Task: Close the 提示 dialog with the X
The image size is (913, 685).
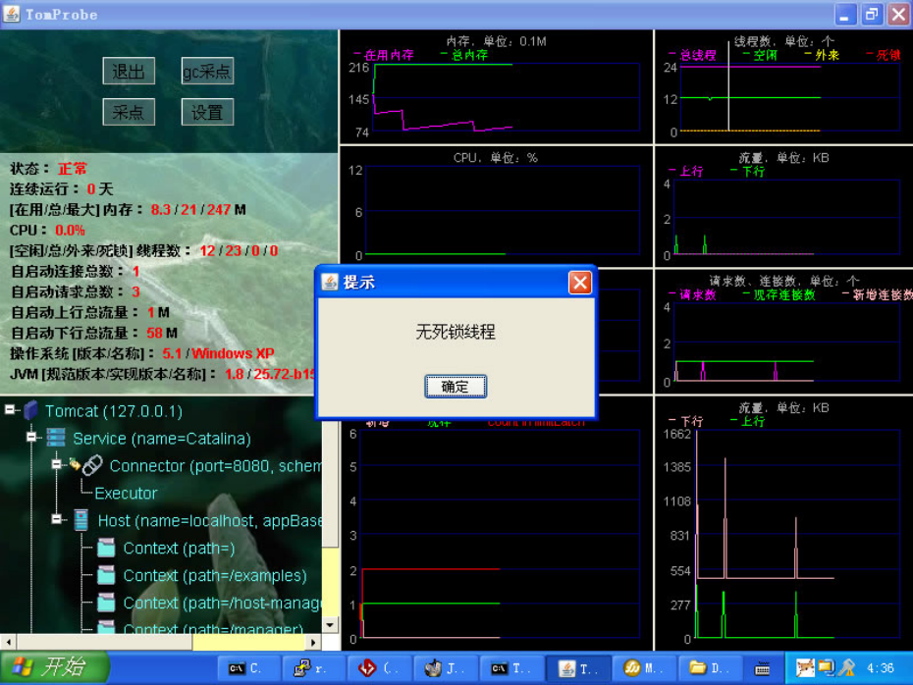Action: [580, 283]
